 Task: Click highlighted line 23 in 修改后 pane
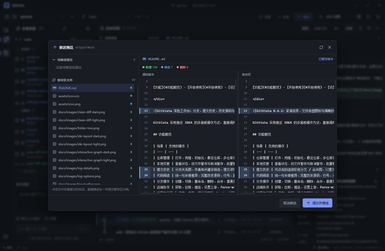tap(287, 169)
